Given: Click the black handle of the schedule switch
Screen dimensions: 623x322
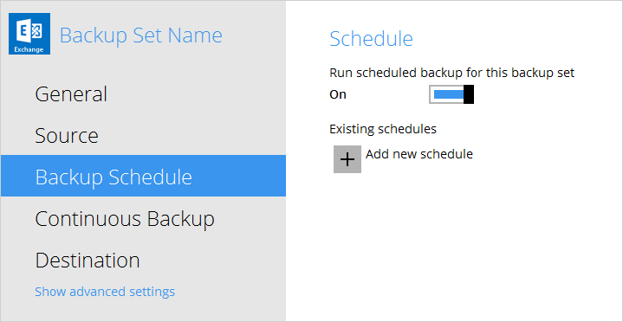Looking at the screenshot, I should [469, 94].
